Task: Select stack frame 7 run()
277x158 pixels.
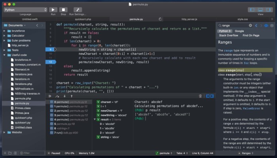Action: click(69, 133)
